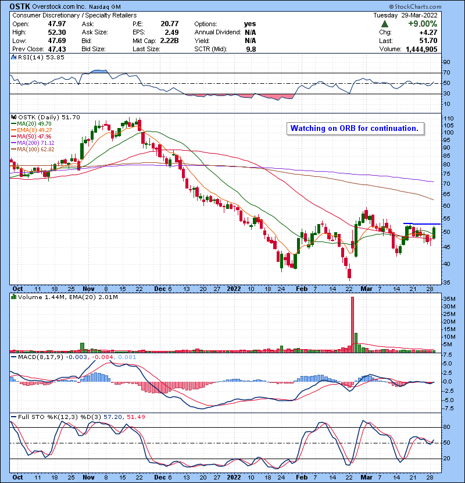Click the Yield label
Viewport: 465px width, 483px height.
202,41
